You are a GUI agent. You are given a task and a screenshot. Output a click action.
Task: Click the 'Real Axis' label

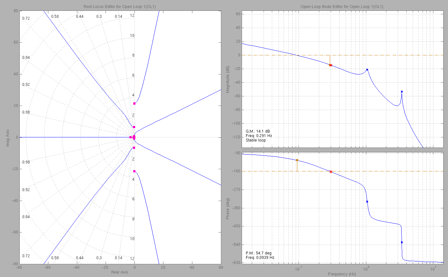[120, 272]
